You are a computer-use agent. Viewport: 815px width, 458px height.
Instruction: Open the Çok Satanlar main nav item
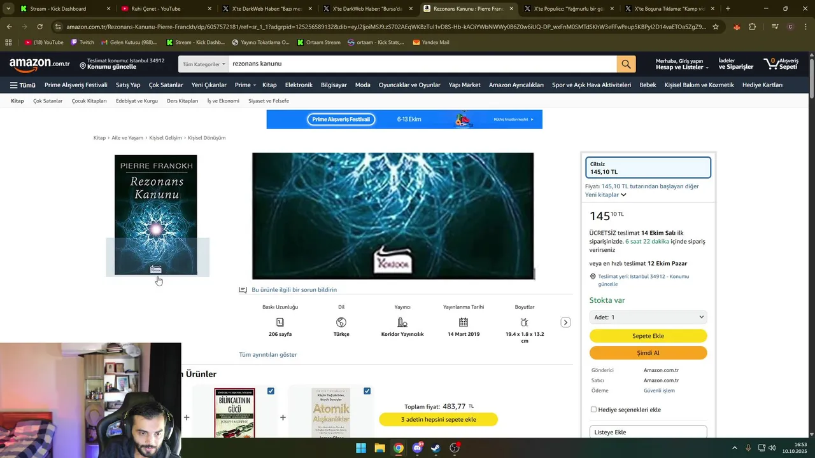(x=166, y=85)
